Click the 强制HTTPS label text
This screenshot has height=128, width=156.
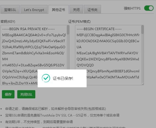132,8
